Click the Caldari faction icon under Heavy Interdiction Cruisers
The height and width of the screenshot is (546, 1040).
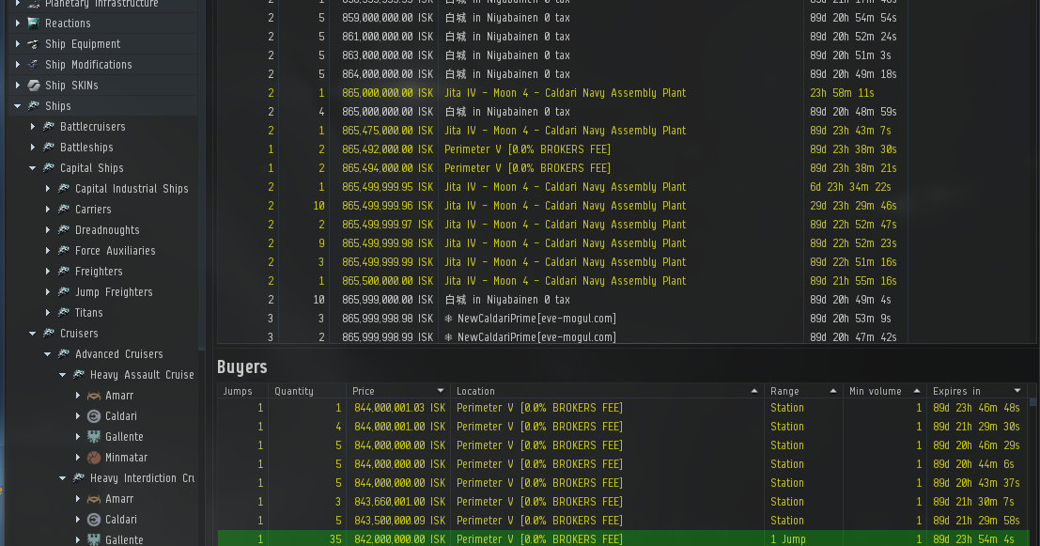coord(94,520)
